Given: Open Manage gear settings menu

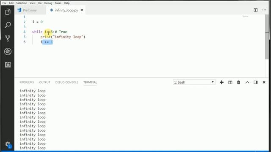Looking at the screenshot, I should [x=8, y=144].
